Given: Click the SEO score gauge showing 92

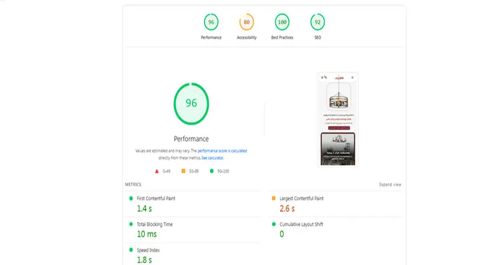Looking at the screenshot, I should pos(317,22).
